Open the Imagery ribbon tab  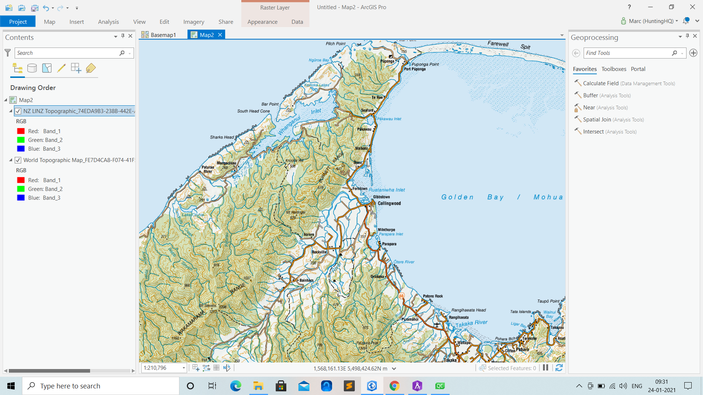[194, 22]
